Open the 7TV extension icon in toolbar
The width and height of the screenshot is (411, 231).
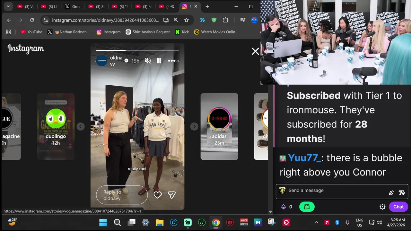pyautogui.click(x=202, y=20)
